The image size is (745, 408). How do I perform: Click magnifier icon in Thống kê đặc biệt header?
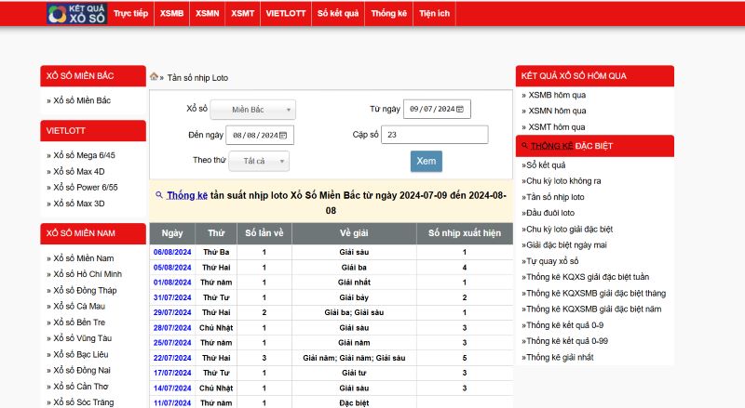pyautogui.click(x=525, y=146)
